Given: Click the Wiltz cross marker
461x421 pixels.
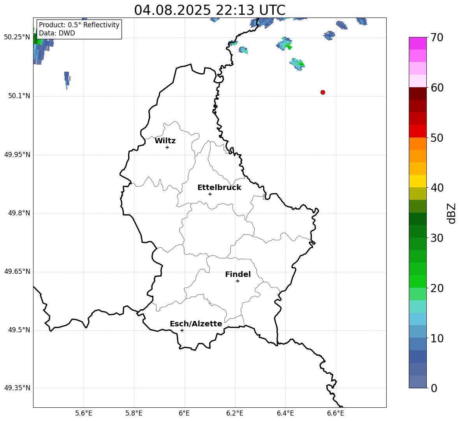Looking at the screenshot, I should coord(167,147).
